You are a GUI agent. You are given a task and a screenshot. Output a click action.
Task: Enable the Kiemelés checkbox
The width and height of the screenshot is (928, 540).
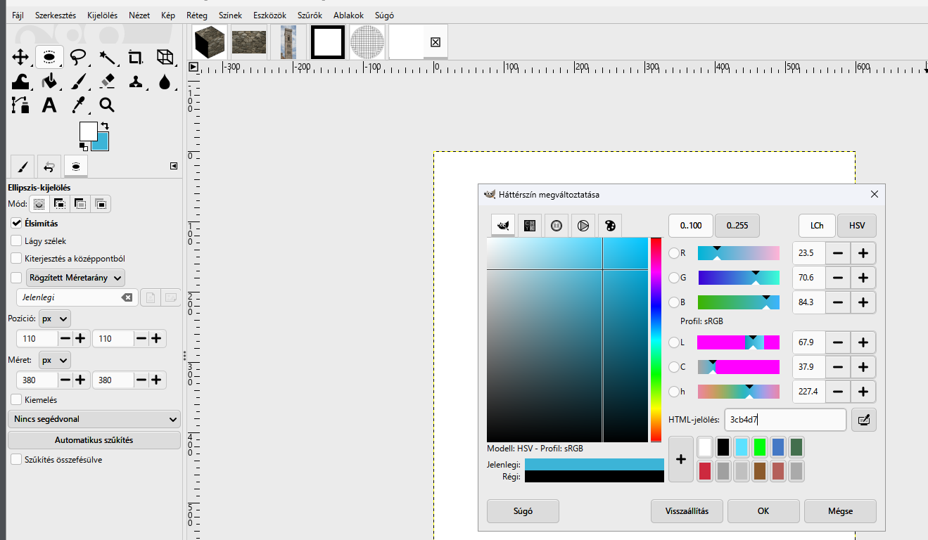[16, 399]
